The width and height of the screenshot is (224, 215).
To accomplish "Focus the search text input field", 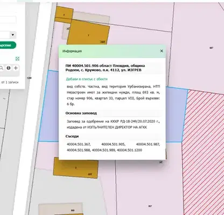I will 8,20.
